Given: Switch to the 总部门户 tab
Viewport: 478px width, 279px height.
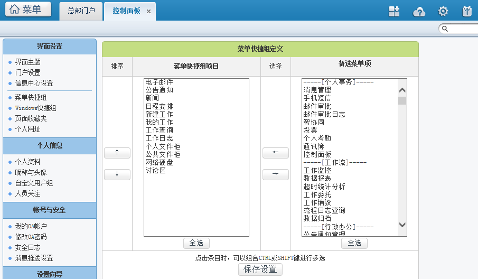Looking at the screenshot, I should point(81,11).
